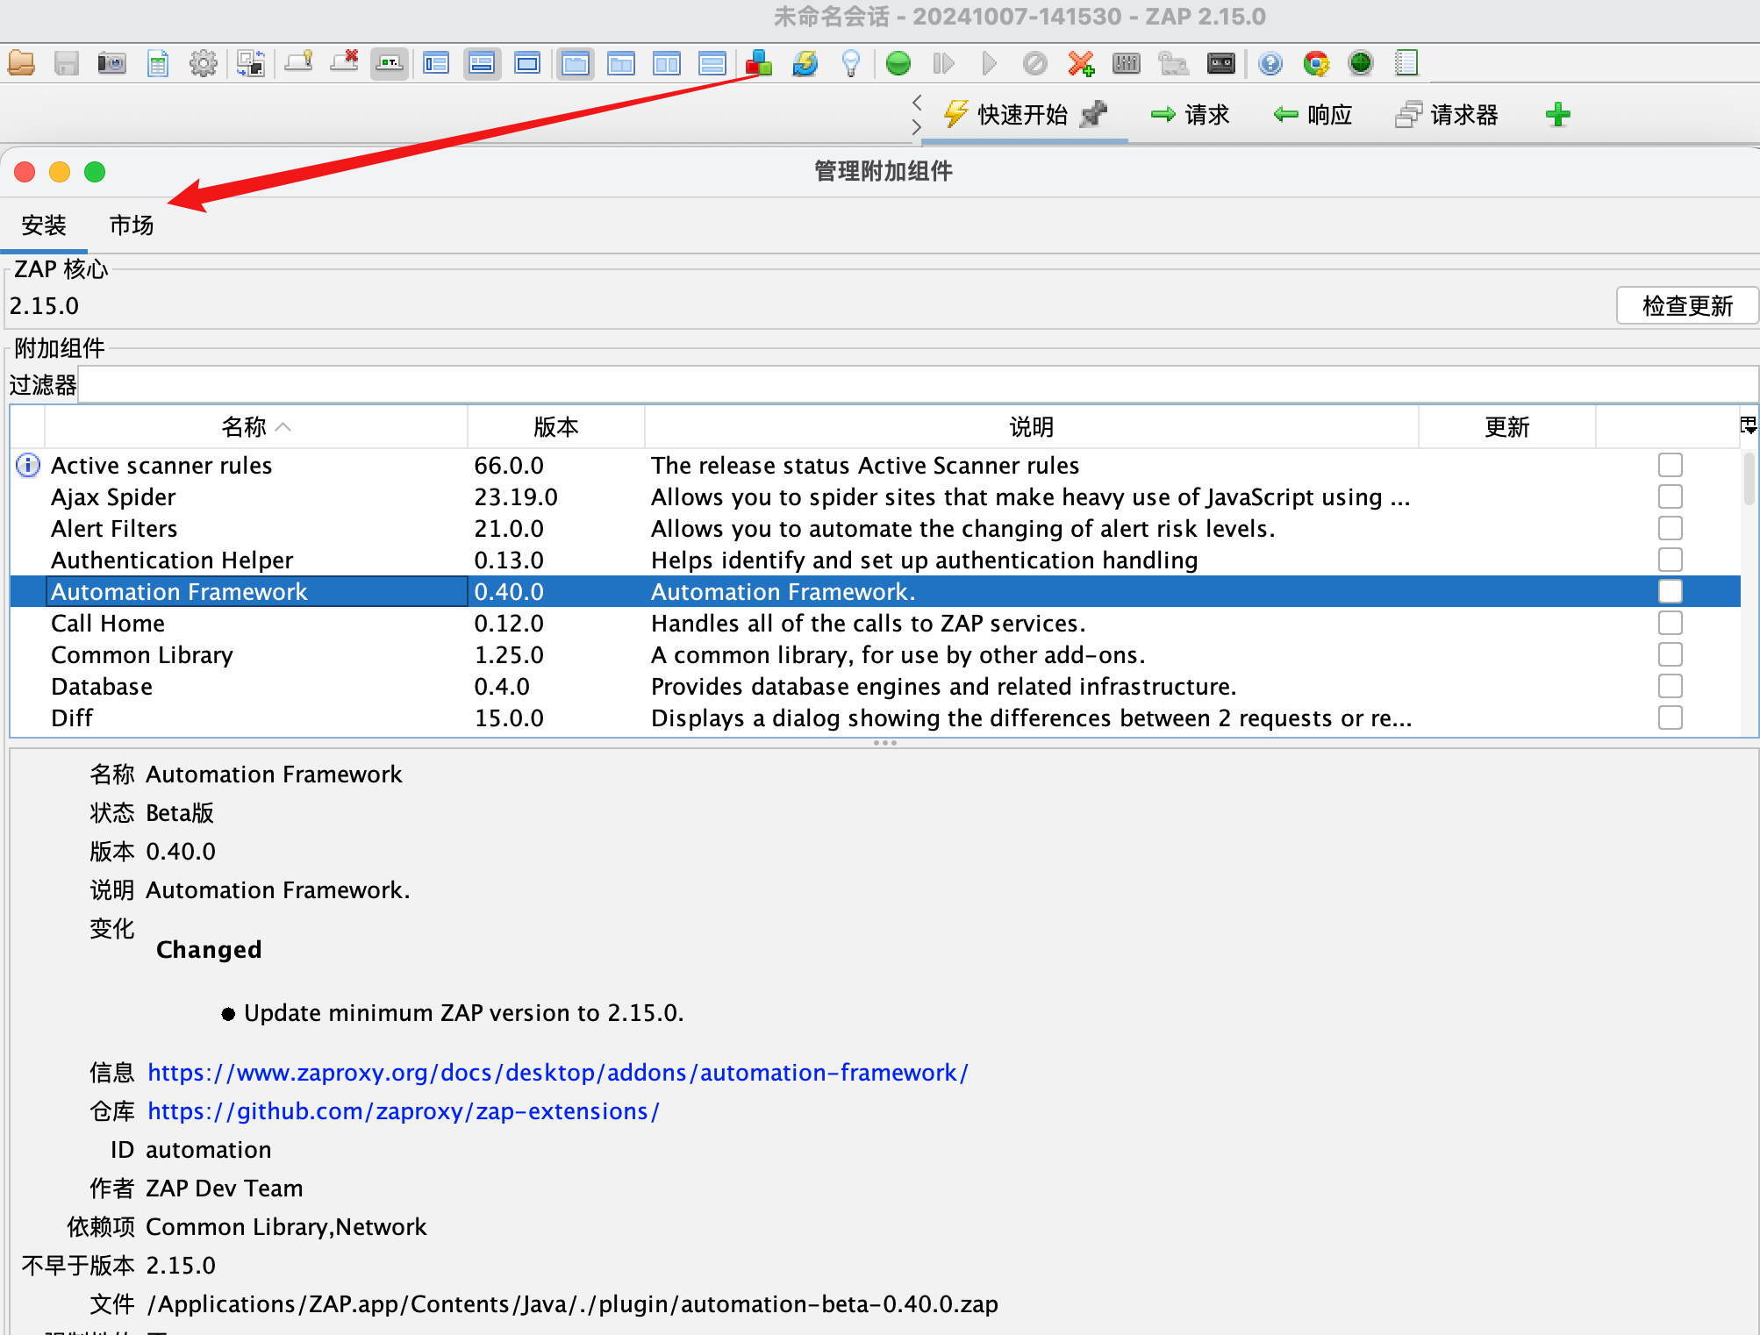Select the Database add-on row
This screenshot has width=1760, height=1335.
pos(875,686)
